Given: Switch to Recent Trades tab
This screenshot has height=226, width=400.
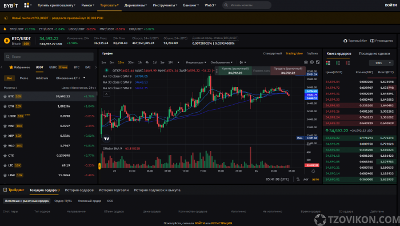Looking at the screenshot, I should tap(374, 54).
